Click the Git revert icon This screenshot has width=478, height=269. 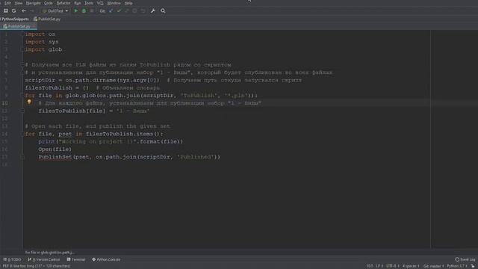[143, 10]
